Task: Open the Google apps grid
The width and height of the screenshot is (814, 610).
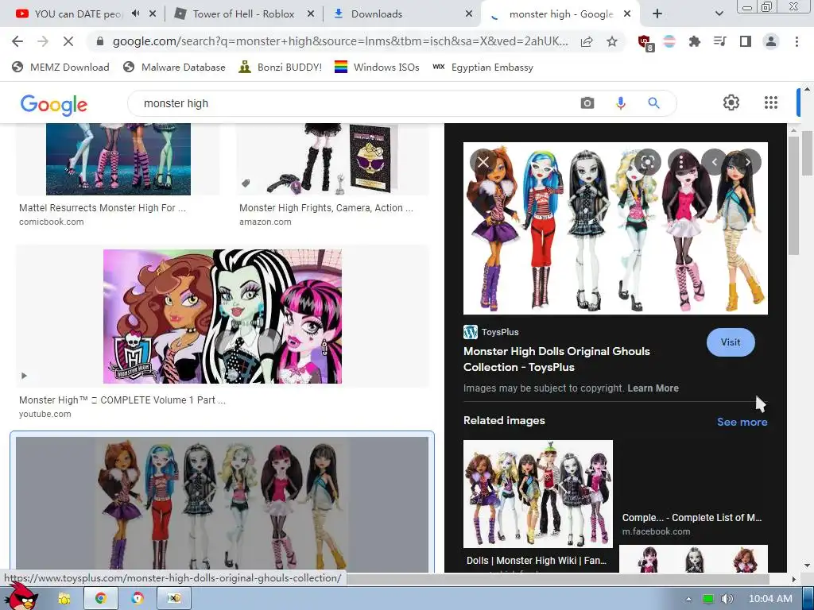Action: [x=771, y=102]
